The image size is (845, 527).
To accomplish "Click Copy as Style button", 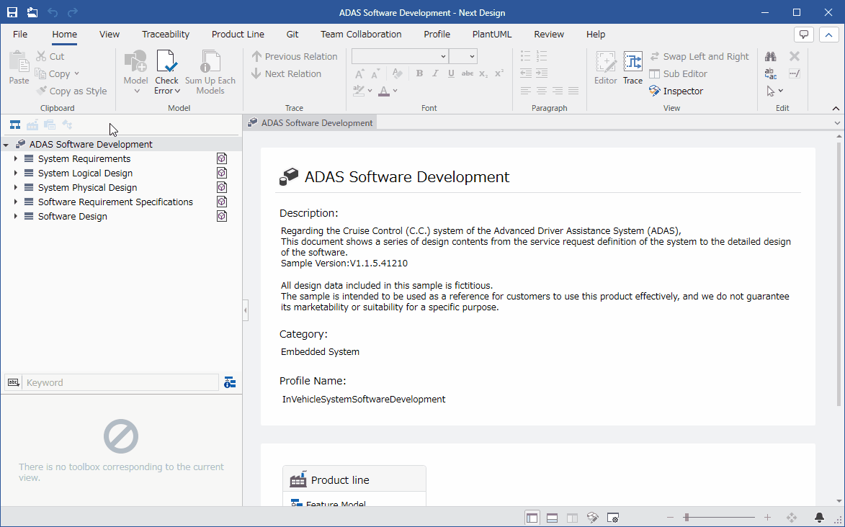I will tap(71, 91).
